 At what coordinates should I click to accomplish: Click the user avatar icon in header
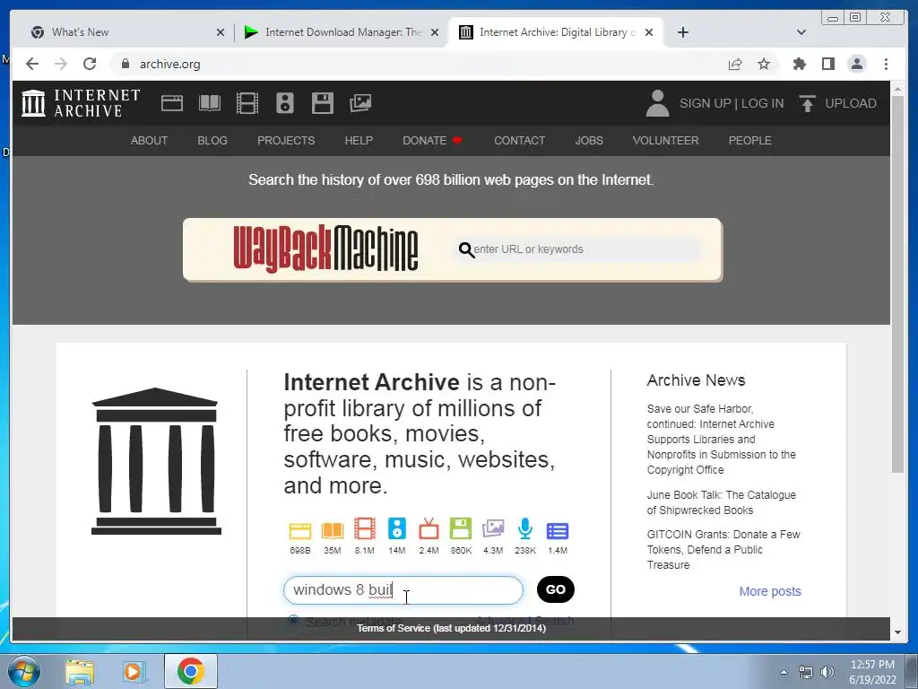point(657,103)
